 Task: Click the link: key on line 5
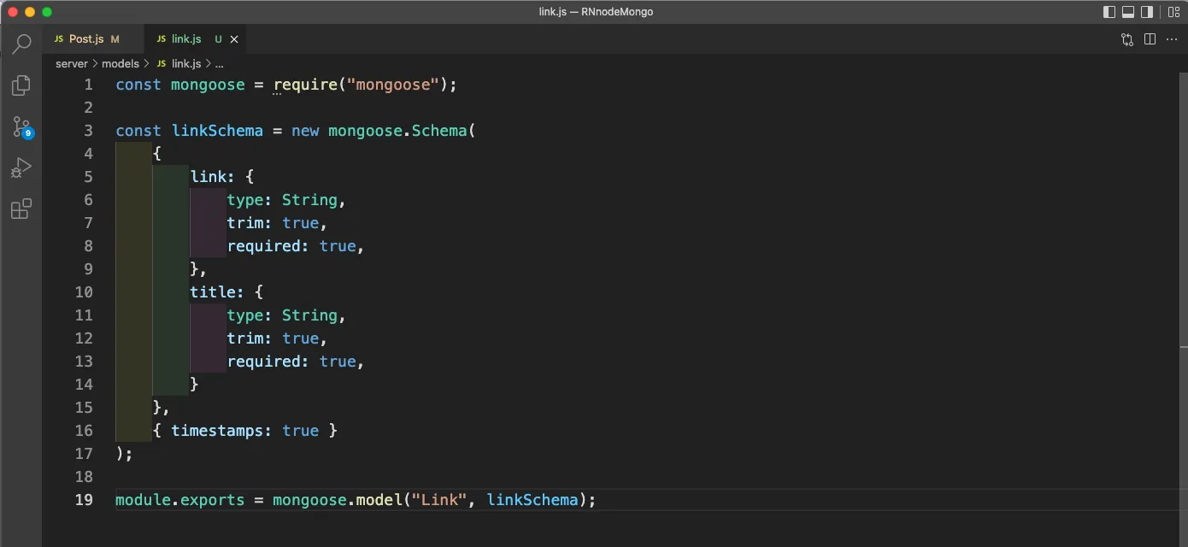(x=213, y=177)
